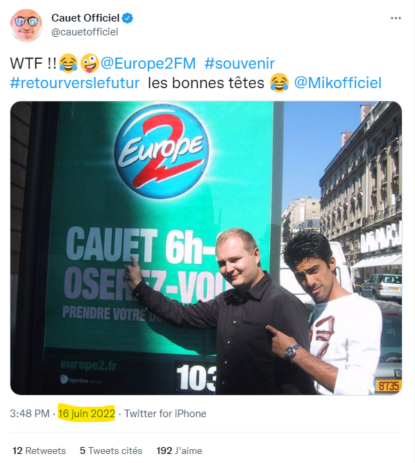
Task: Click the crying-laughing emoji after WTF
Action: point(68,63)
